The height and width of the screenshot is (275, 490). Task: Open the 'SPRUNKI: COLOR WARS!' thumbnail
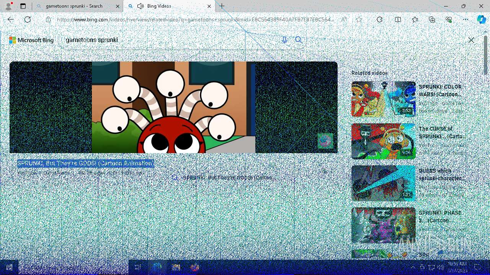(383, 99)
